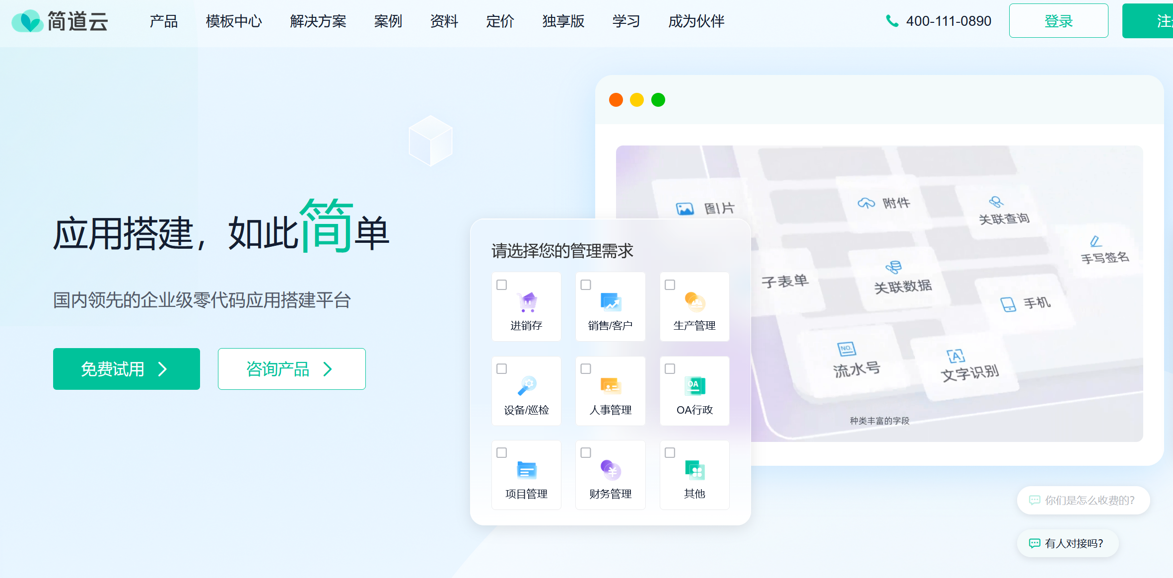Click the 人事管理 ID card icon
1173x578 pixels.
(x=611, y=386)
